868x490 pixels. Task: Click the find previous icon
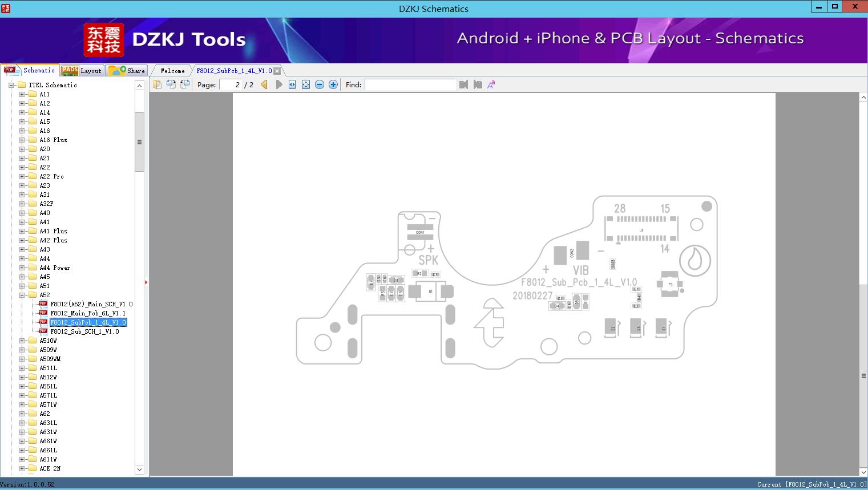(463, 84)
